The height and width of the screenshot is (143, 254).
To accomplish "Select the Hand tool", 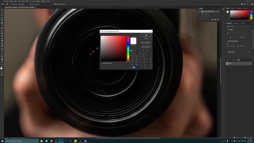I will (x=2, y=59).
